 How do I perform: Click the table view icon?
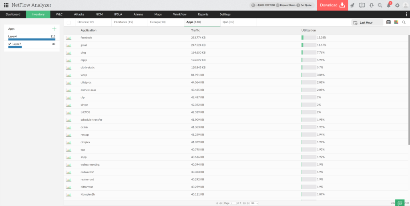pos(388,22)
